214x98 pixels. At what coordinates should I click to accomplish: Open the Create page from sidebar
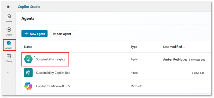pos(9,32)
